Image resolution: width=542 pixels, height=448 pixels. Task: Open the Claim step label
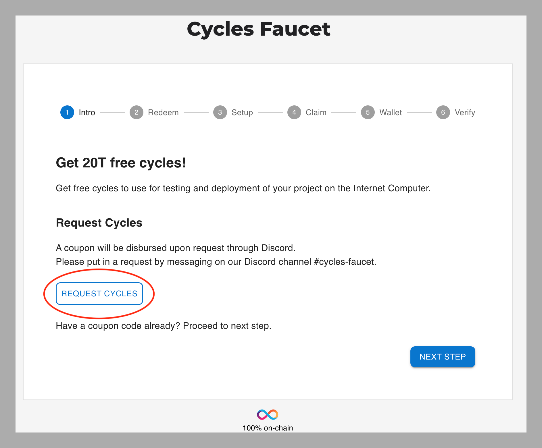tap(316, 112)
